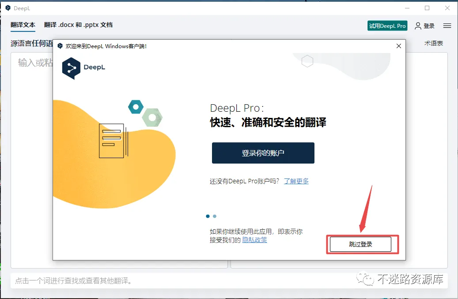This screenshot has width=458, height=299.
Task: Switch to the 翻译文本 tab
Action: coord(23,25)
